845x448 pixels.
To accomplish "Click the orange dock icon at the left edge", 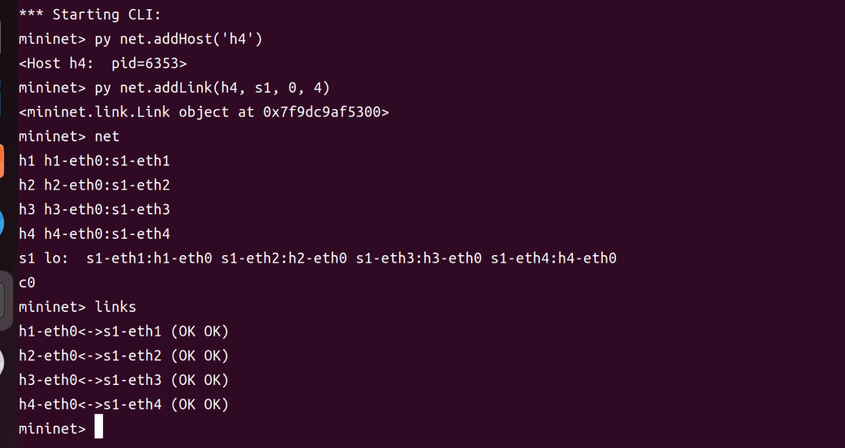I will 2,161.
